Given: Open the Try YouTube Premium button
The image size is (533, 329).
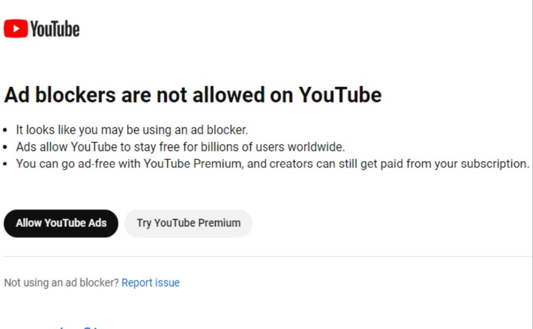Looking at the screenshot, I should coord(188,223).
